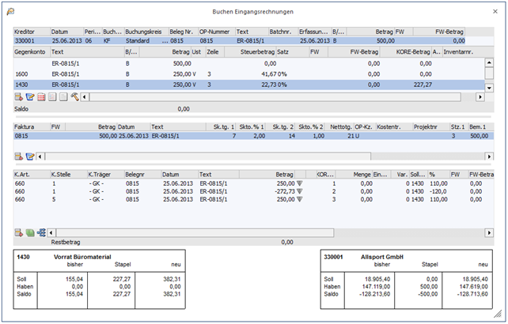Viewport: 508px width, 324px height.
Task: Click the red calculator grid icon
Action: point(40,96)
